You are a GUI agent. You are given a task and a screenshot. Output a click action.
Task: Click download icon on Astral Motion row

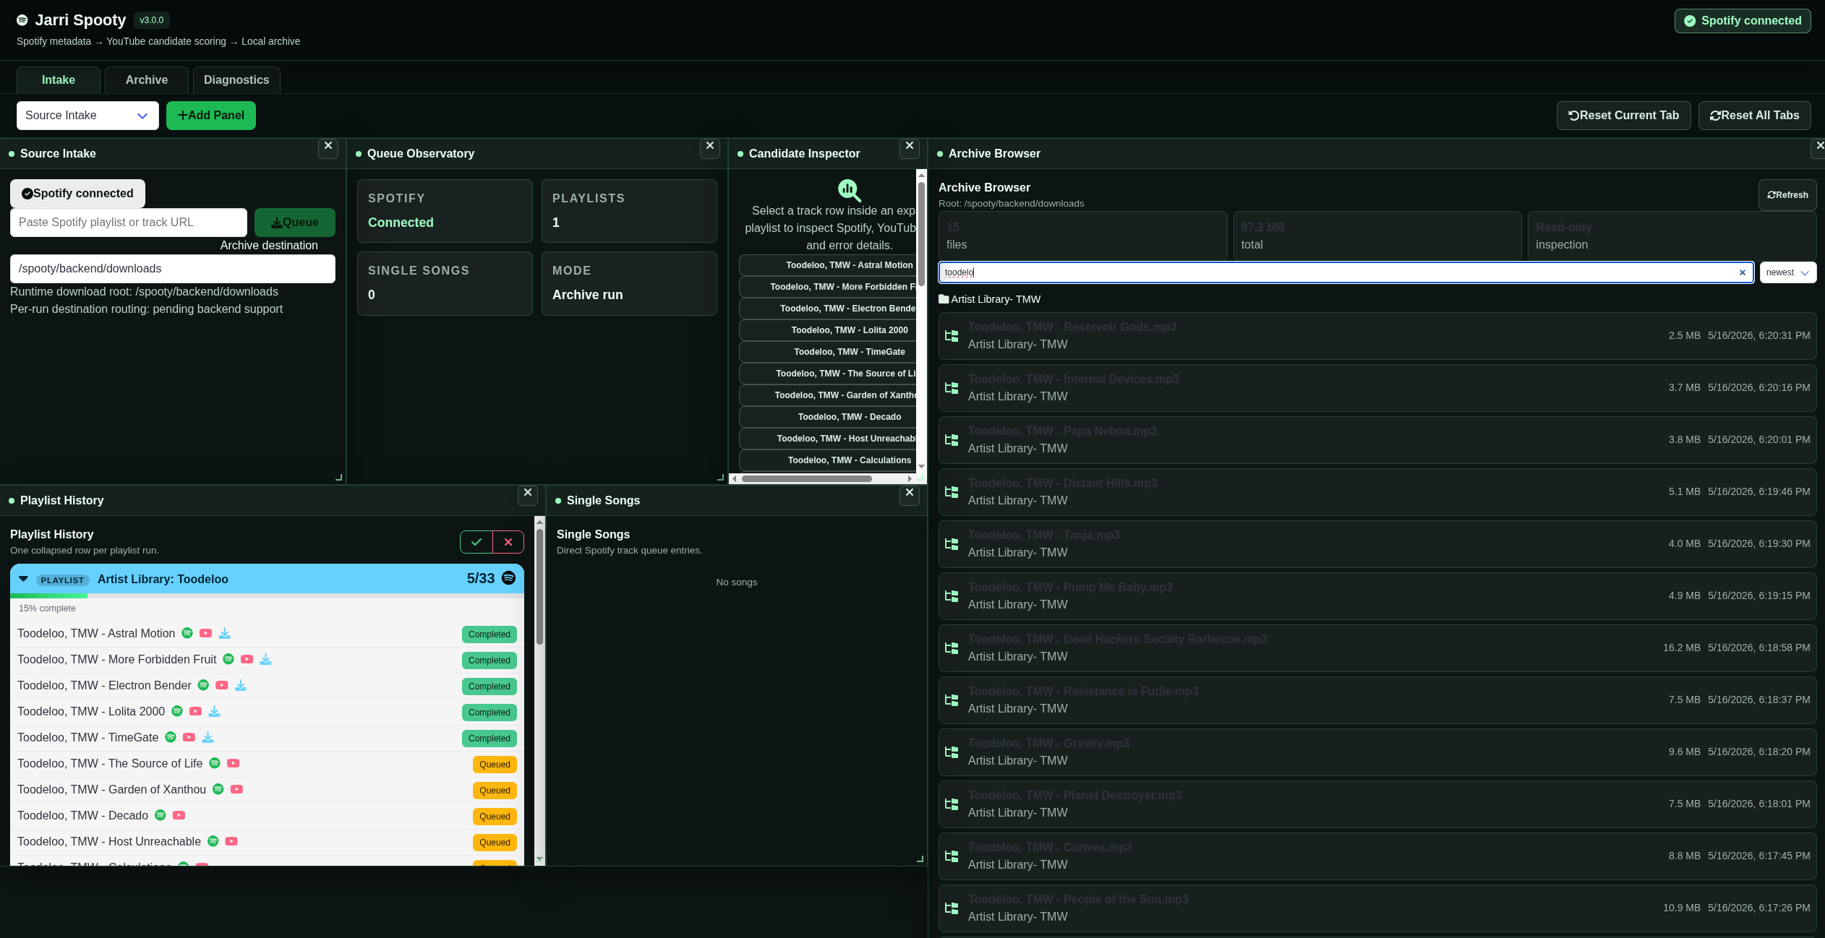[x=225, y=633]
